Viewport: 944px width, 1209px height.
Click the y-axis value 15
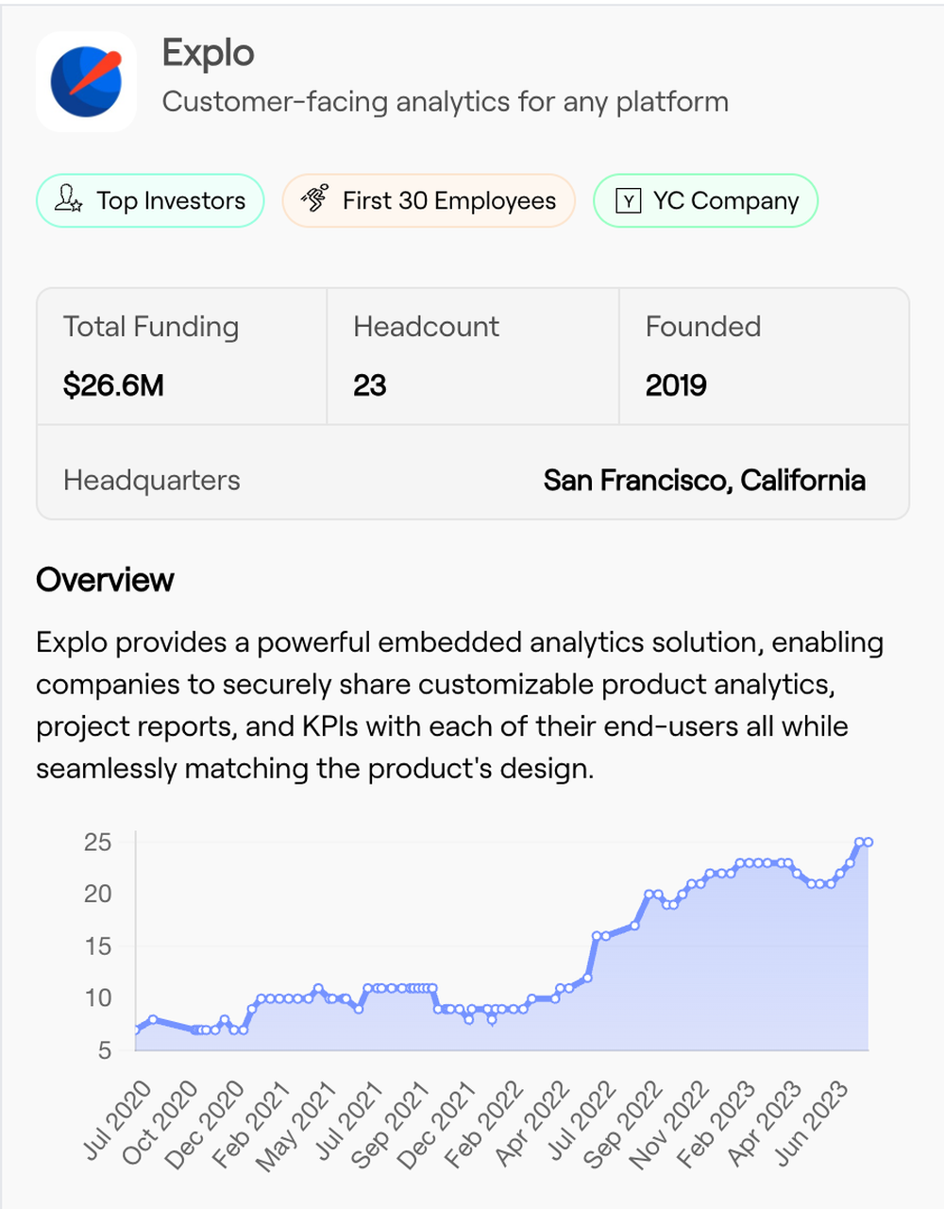click(97, 946)
